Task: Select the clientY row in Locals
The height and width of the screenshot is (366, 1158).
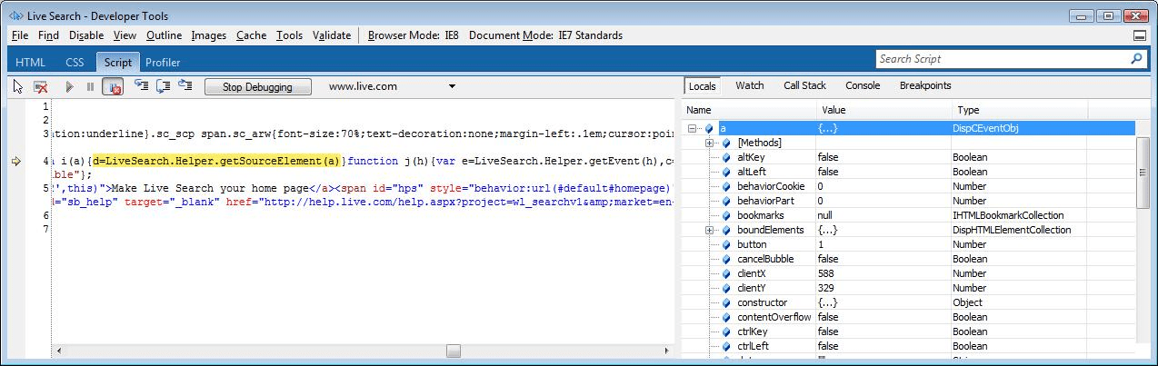Action: (x=909, y=288)
